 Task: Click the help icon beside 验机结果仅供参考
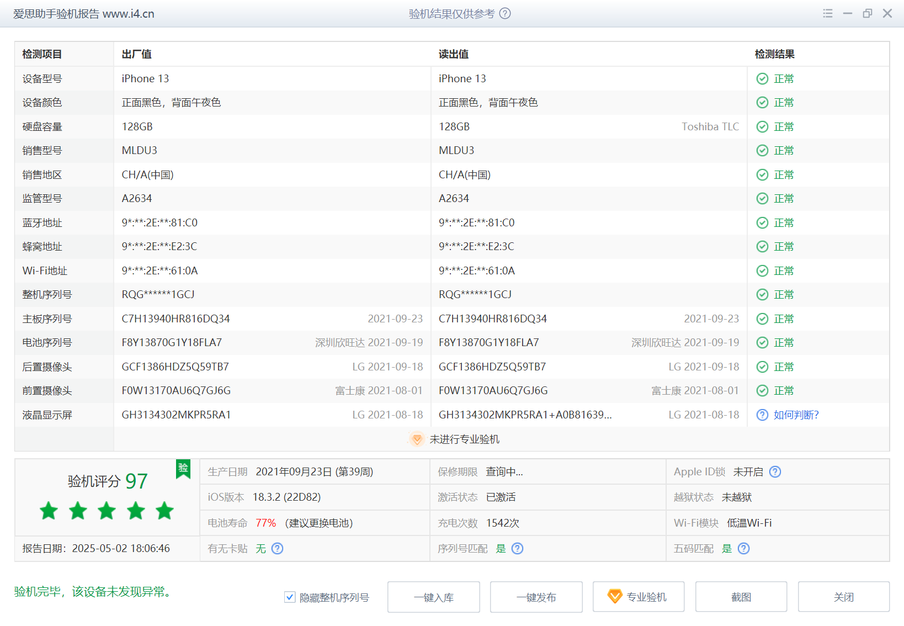505,13
